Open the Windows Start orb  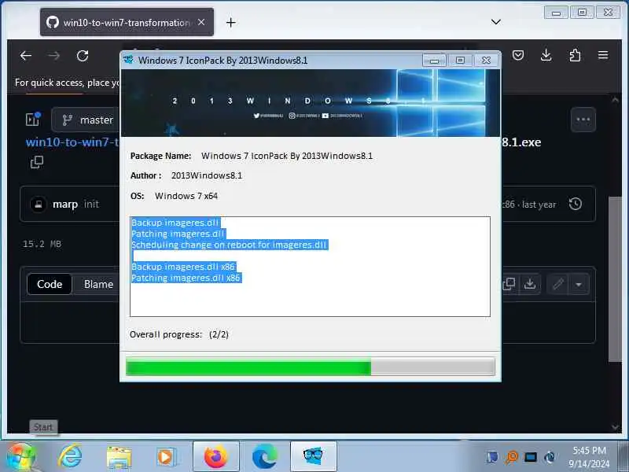tap(21, 457)
